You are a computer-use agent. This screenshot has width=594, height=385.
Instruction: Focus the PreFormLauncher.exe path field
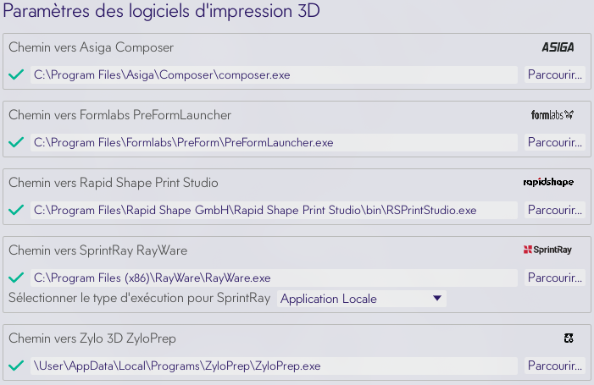(x=273, y=142)
